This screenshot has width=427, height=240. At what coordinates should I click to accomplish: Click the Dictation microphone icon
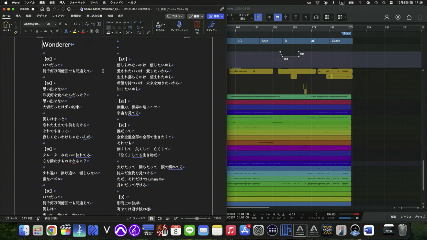click(179, 25)
